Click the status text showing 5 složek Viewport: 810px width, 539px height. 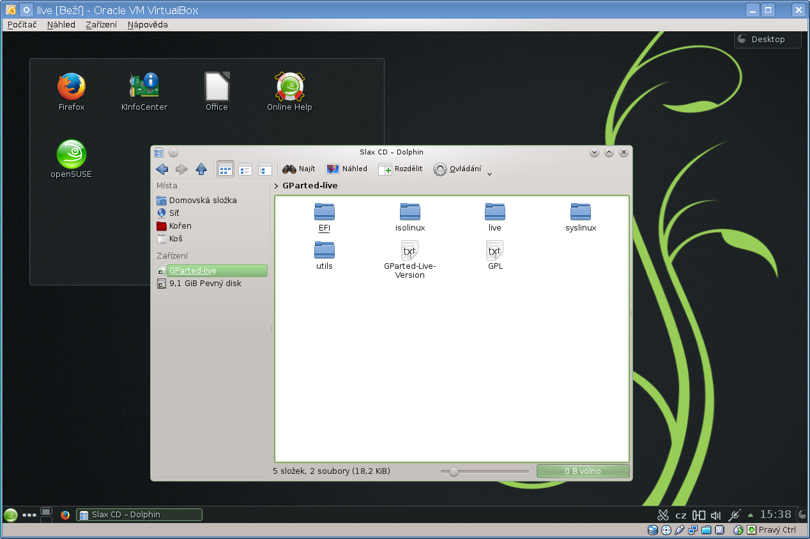[331, 471]
